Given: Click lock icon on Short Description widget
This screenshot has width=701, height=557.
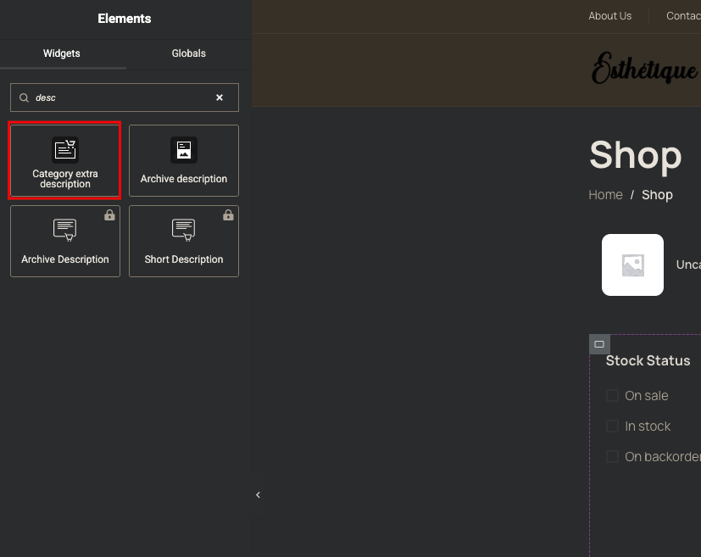Looking at the screenshot, I should [228, 215].
